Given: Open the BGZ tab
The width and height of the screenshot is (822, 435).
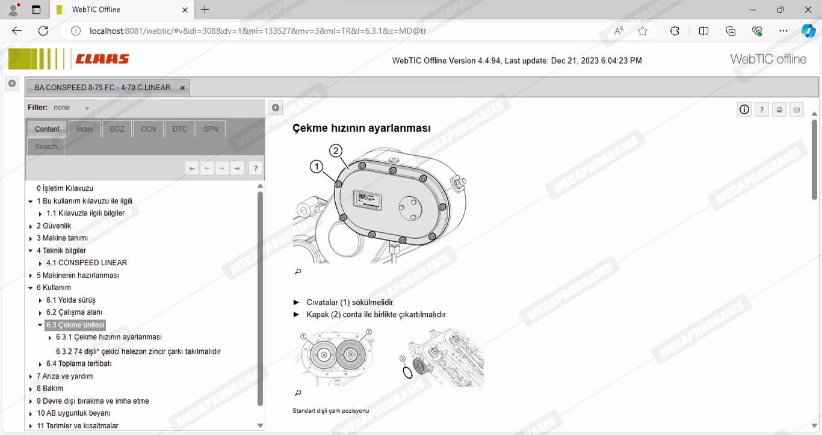Looking at the screenshot, I should pyautogui.click(x=117, y=129).
